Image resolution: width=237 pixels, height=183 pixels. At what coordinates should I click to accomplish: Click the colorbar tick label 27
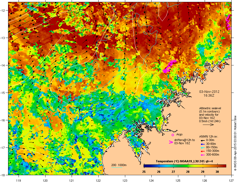[173, 172]
